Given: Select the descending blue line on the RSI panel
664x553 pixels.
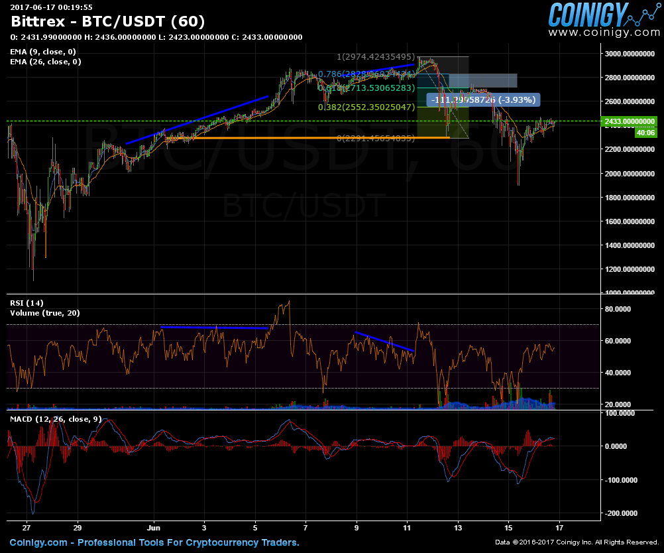Looking at the screenshot, I should pos(384,341).
